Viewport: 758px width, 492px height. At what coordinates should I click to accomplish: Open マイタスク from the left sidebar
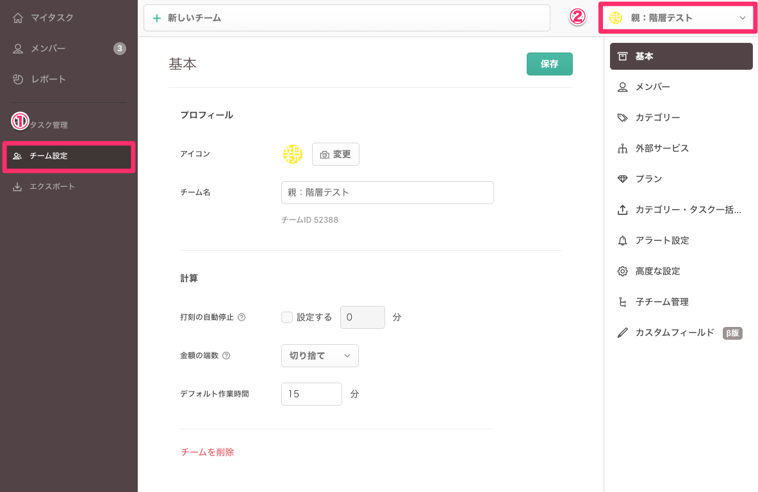[44, 17]
